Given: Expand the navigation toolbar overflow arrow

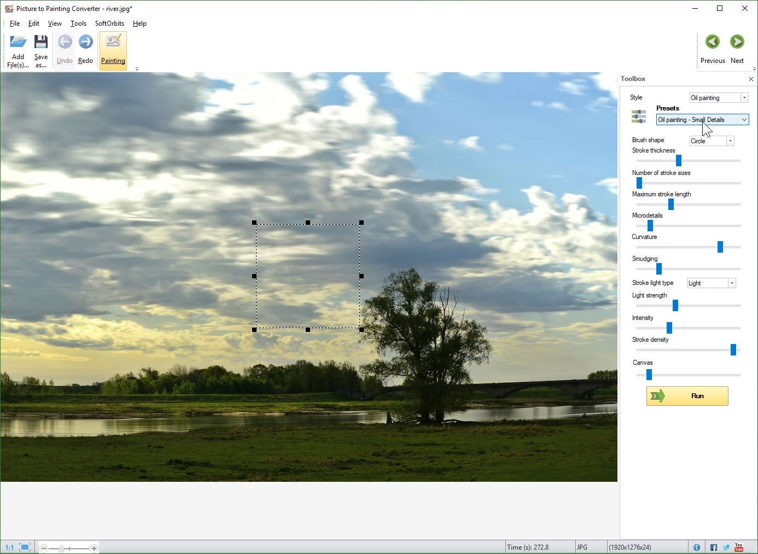Looking at the screenshot, I should click(x=754, y=69).
